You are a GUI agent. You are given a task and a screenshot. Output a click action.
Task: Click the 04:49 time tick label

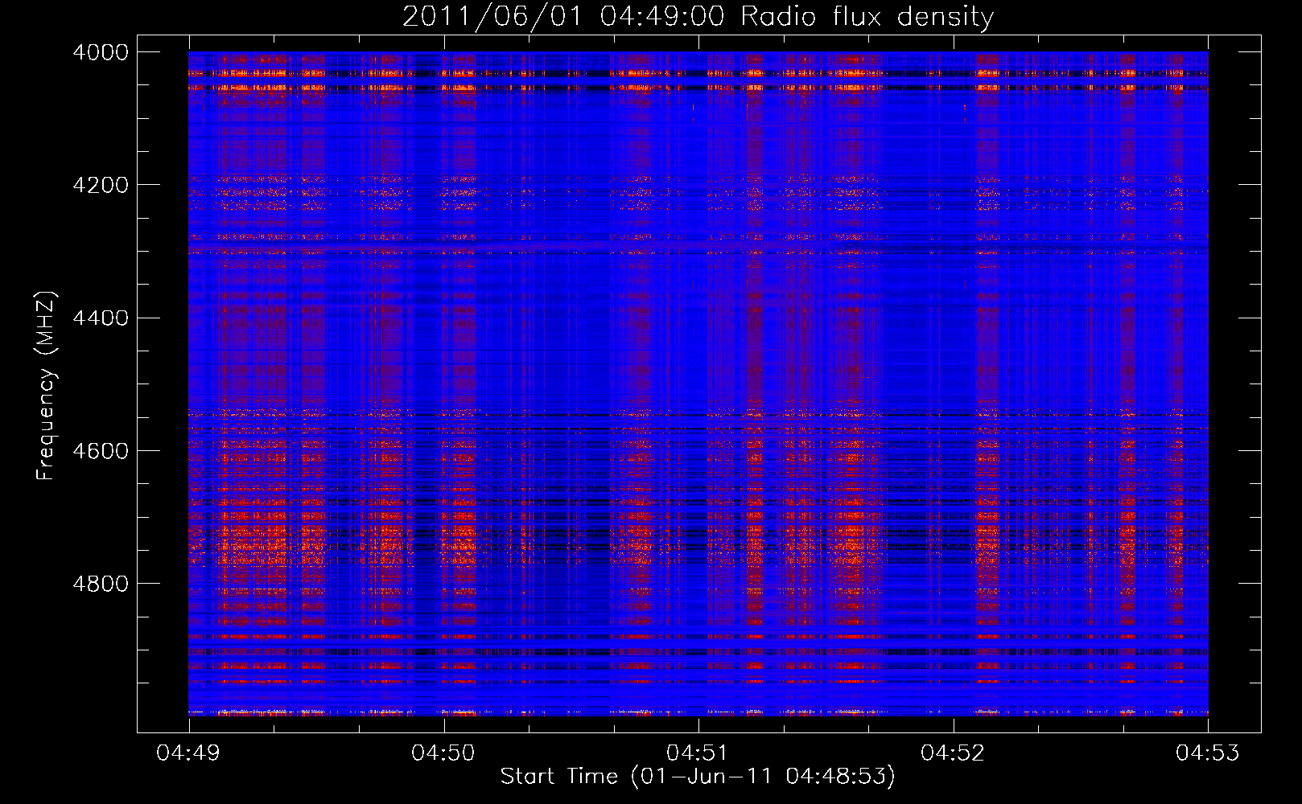click(x=188, y=753)
